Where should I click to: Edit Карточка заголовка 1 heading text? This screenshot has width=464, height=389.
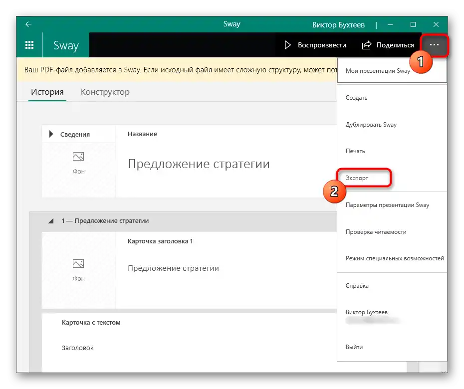click(173, 268)
